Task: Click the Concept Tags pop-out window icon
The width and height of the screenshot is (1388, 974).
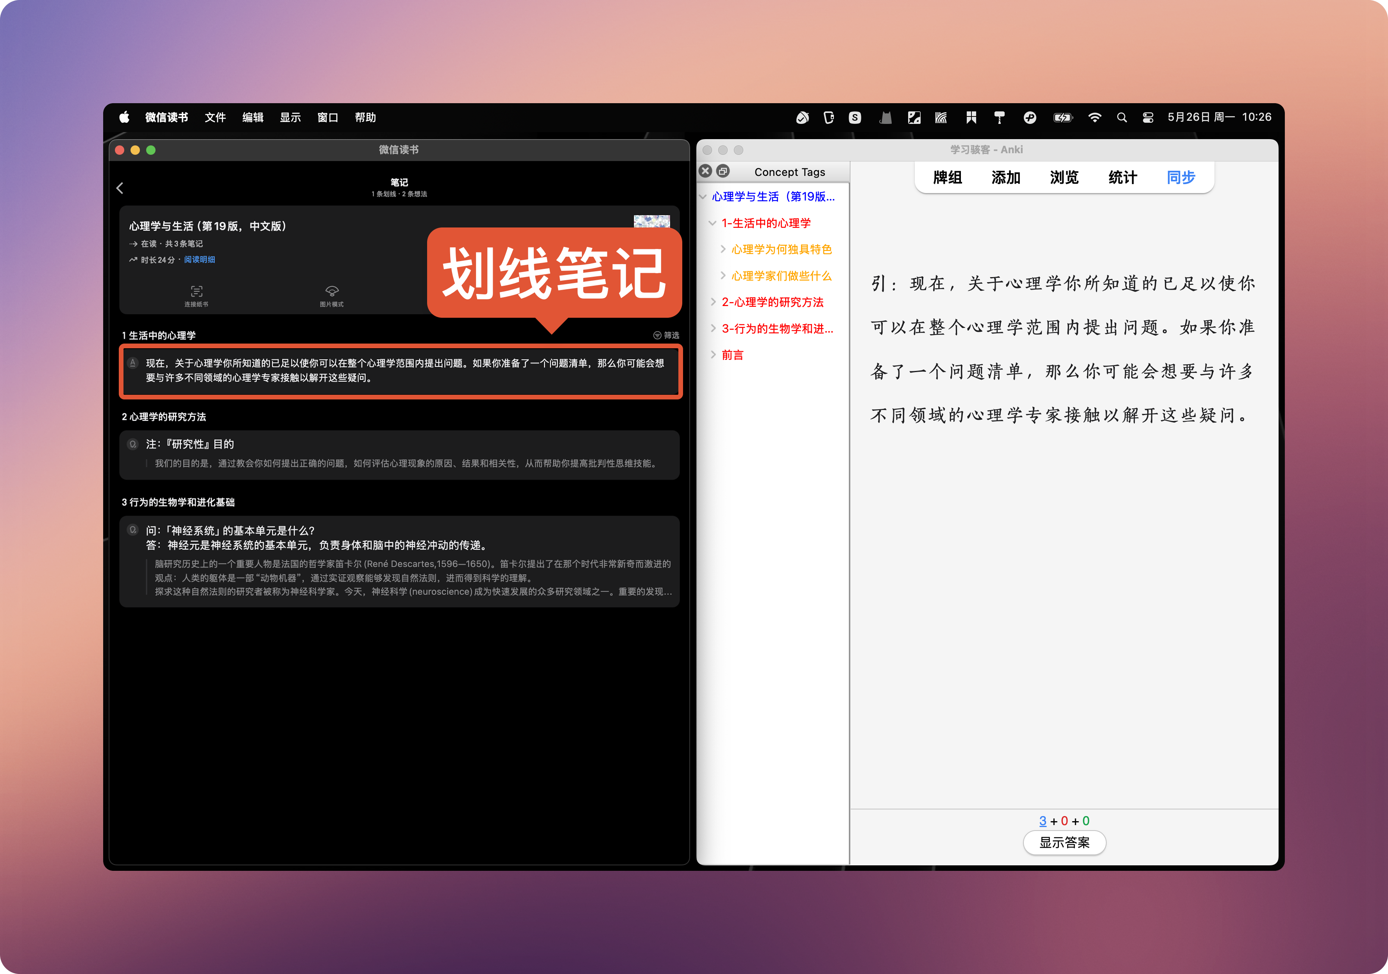Action: pyautogui.click(x=723, y=171)
